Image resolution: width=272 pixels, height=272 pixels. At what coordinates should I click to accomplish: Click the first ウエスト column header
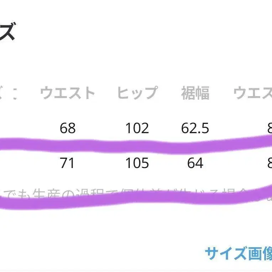click(68, 93)
